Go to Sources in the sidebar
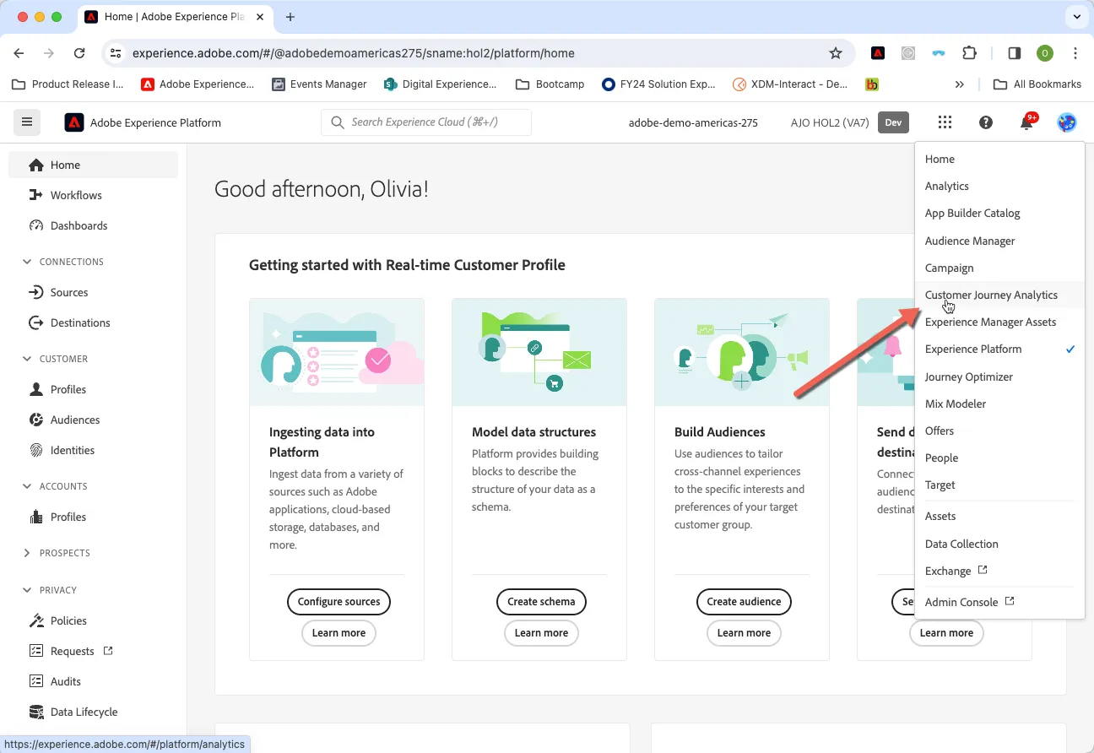 (93, 292)
